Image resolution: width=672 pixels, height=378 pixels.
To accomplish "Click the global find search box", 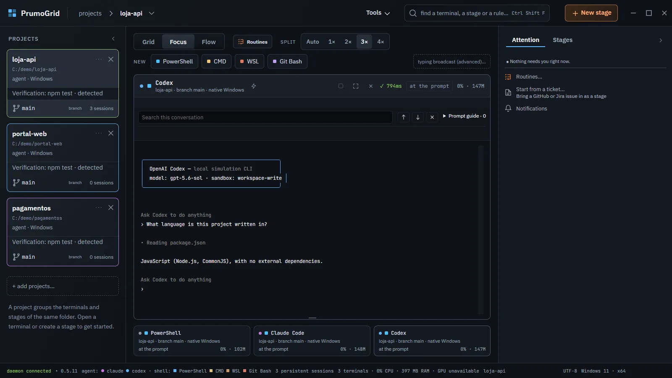I will pos(477,13).
